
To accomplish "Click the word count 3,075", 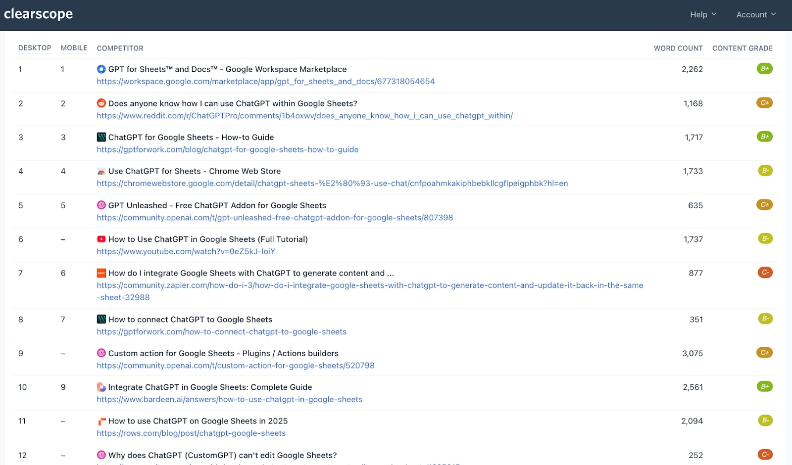I will 693,353.
